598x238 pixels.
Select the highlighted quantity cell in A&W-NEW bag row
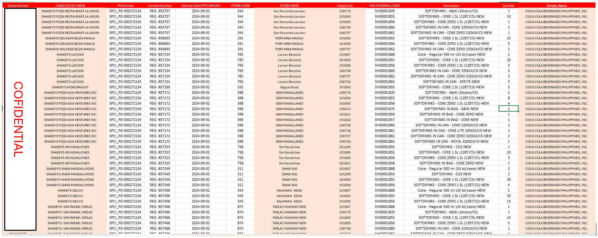click(509, 109)
